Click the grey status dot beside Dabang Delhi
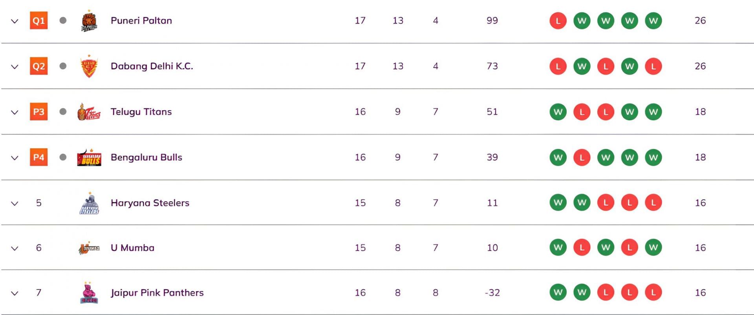Viewport: 754px width, 315px height. (x=63, y=66)
